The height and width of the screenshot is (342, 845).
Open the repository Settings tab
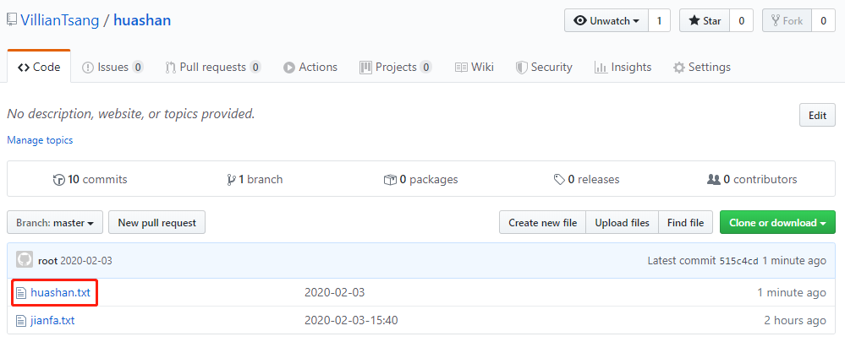pyautogui.click(x=702, y=68)
